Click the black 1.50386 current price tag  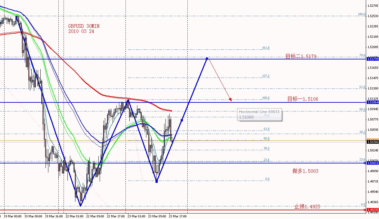coord(373,142)
